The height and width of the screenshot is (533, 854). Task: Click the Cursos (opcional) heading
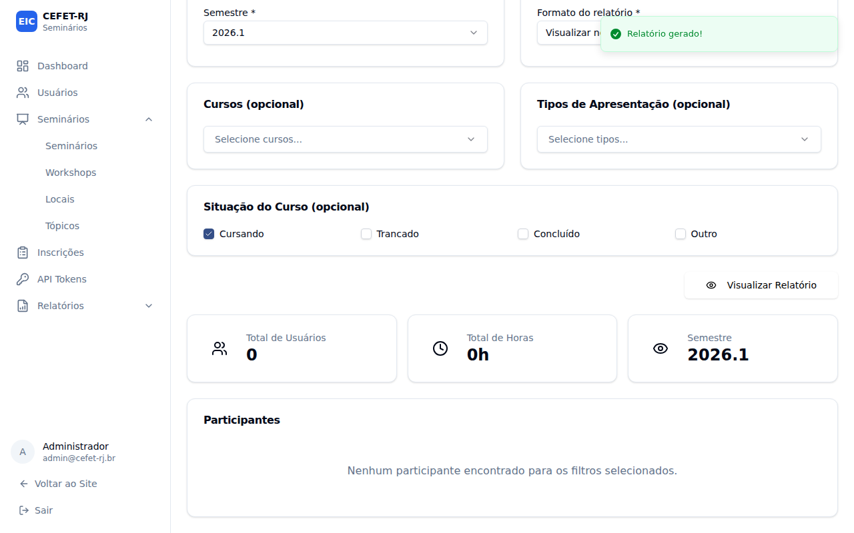254,104
